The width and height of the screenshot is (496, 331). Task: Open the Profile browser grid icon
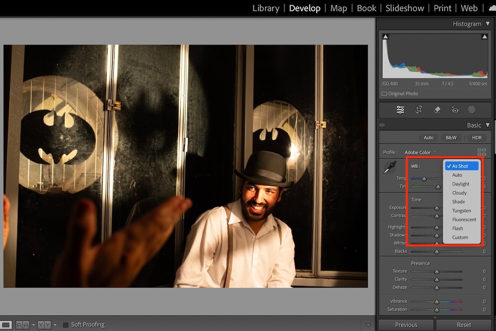(x=482, y=152)
